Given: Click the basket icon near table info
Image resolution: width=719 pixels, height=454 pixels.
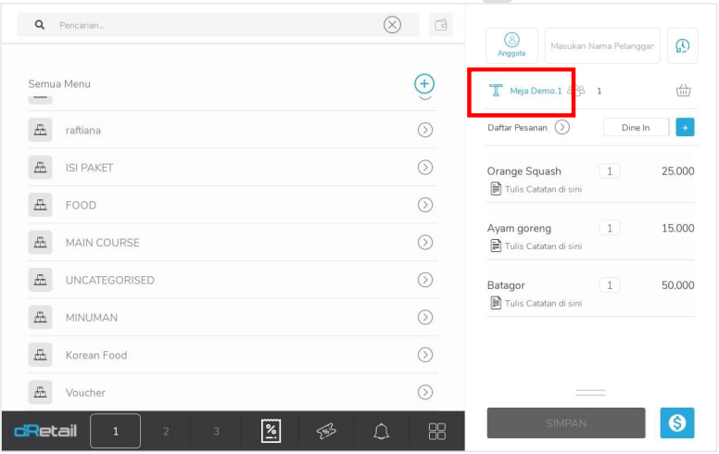Looking at the screenshot, I should (x=684, y=91).
